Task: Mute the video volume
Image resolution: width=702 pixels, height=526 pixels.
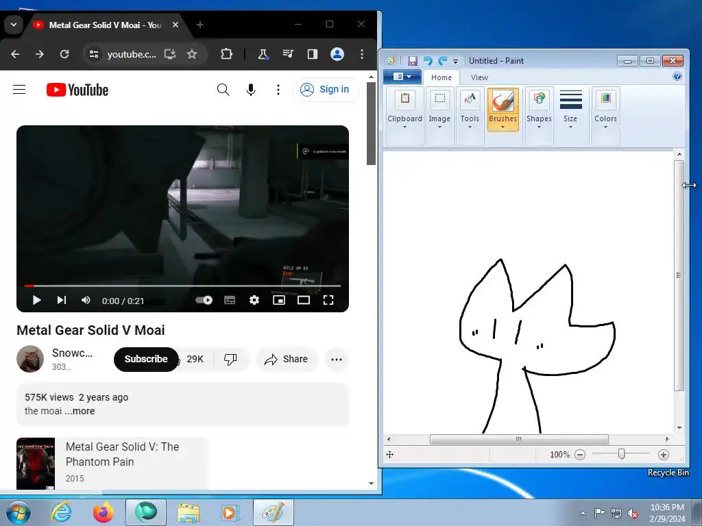Action: click(86, 300)
